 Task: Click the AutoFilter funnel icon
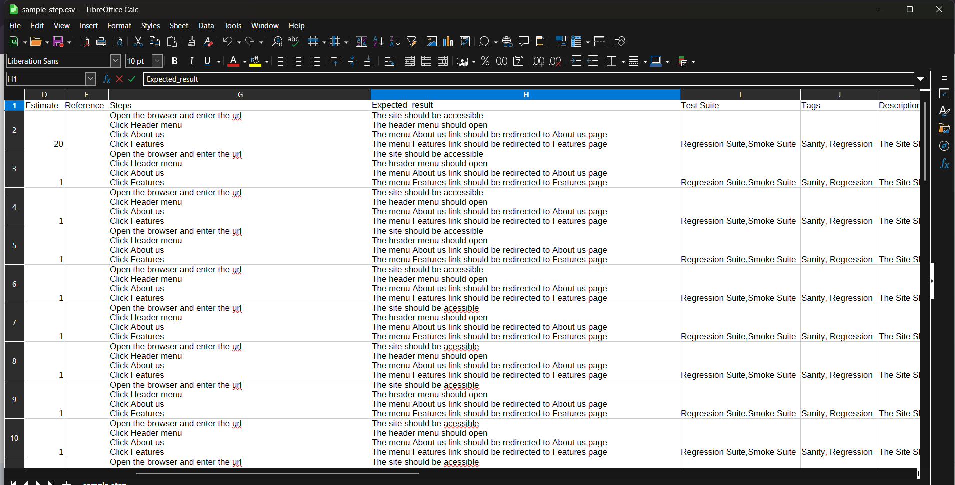tap(411, 42)
